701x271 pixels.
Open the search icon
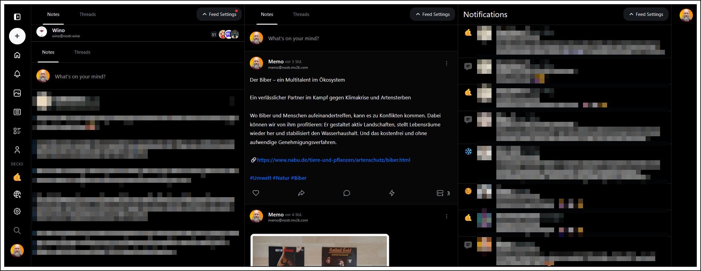17,230
